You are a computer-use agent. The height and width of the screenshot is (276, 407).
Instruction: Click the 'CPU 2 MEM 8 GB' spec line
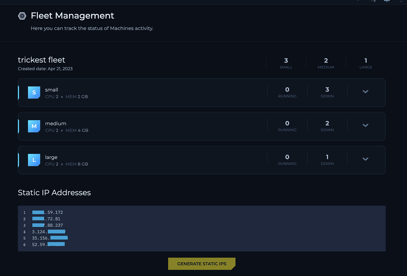click(67, 164)
